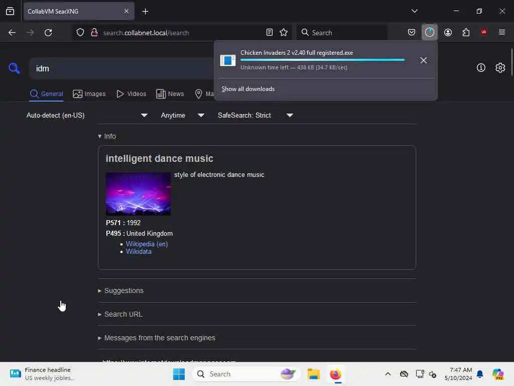Switch to the Images category
This screenshot has height=386, width=514.
point(89,94)
